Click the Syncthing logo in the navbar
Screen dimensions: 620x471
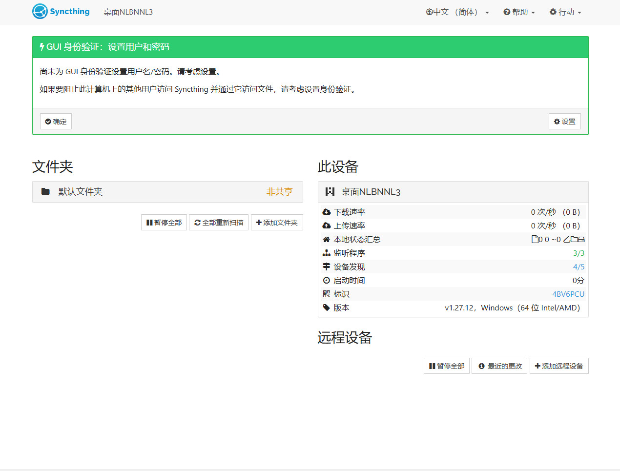pos(61,11)
